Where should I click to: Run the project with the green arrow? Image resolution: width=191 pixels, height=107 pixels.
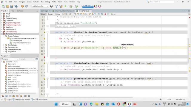[x=65, y=6]
